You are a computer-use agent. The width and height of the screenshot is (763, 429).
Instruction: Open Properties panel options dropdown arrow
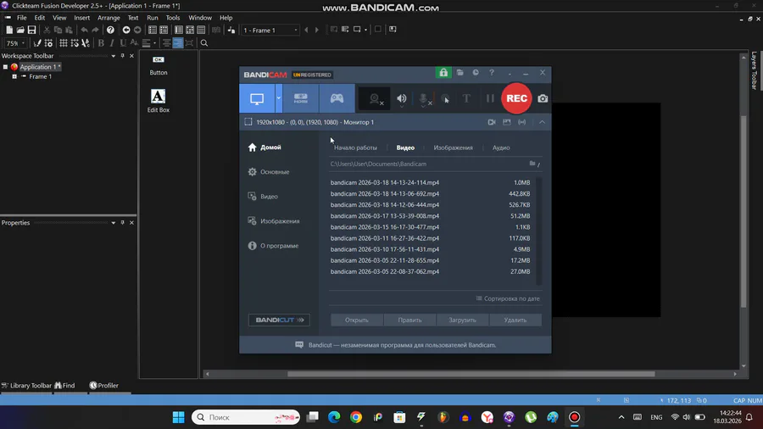point(113,223)
